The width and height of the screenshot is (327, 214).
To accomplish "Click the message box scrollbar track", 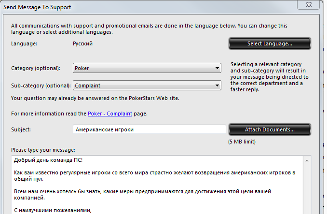I will click(307, 188).
